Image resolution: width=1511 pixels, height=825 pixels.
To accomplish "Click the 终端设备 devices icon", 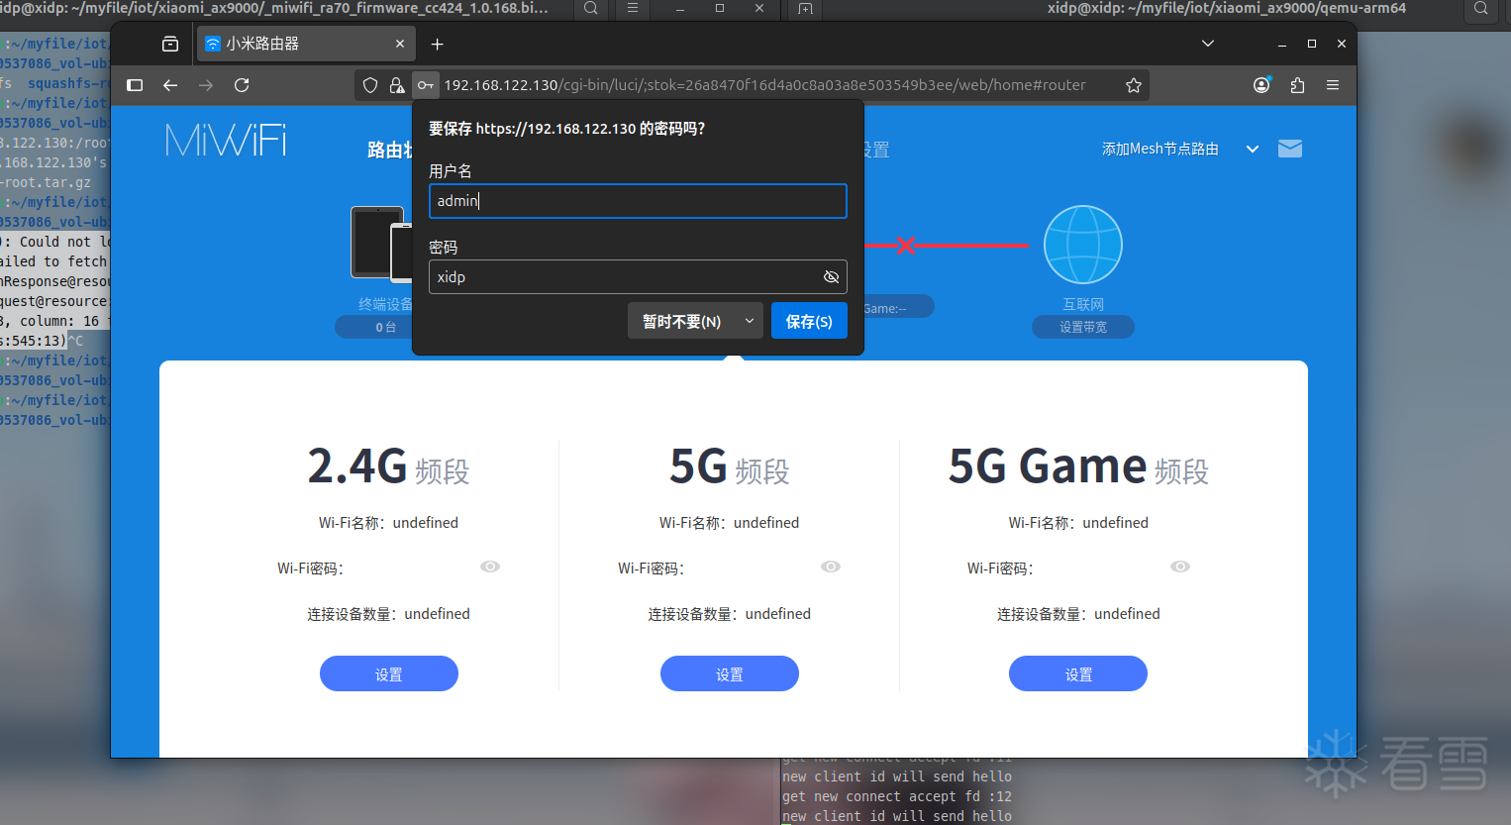I will pyautogui.click(x=382, y=244).
